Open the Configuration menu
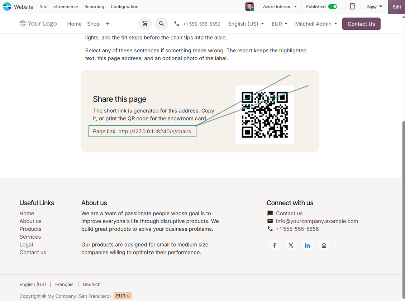The height and width of the screenshot is (301, 405). [x=124, y=6]
